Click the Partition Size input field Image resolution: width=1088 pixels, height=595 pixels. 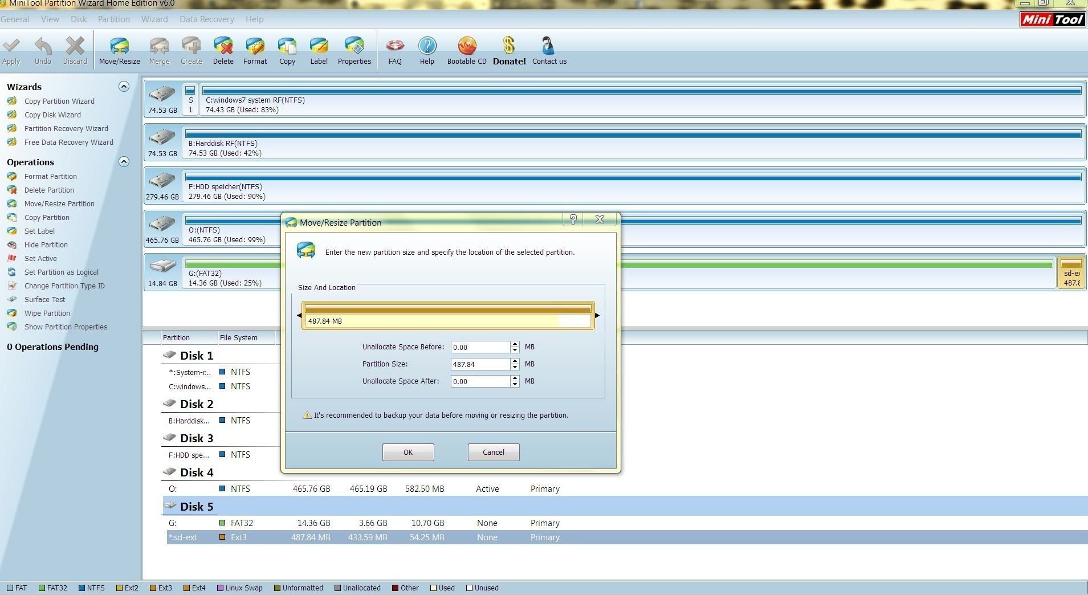point(480,364)
